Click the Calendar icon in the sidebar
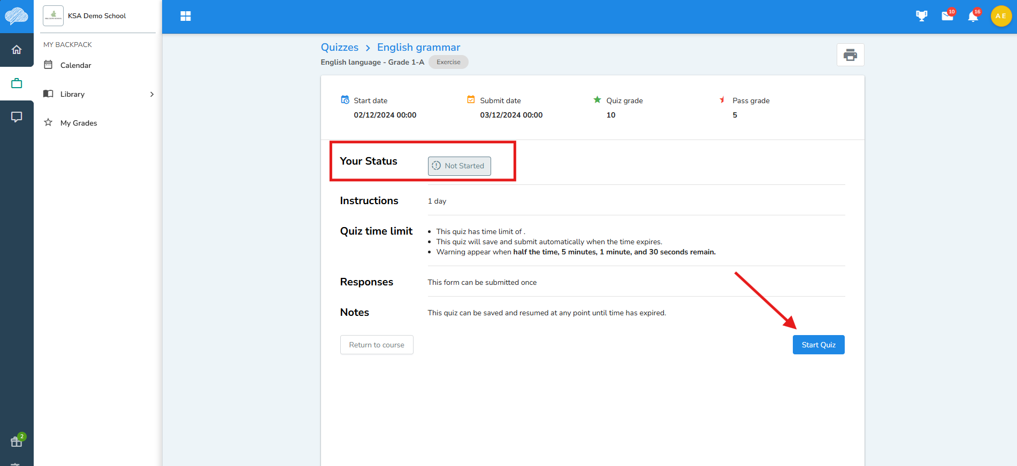This screenshot has height=466, width=1017. pyautogui.click(x=48, y=65)
